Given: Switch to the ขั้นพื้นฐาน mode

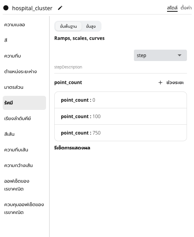Looking at the screenshot, I should click(x=68, y=26).
